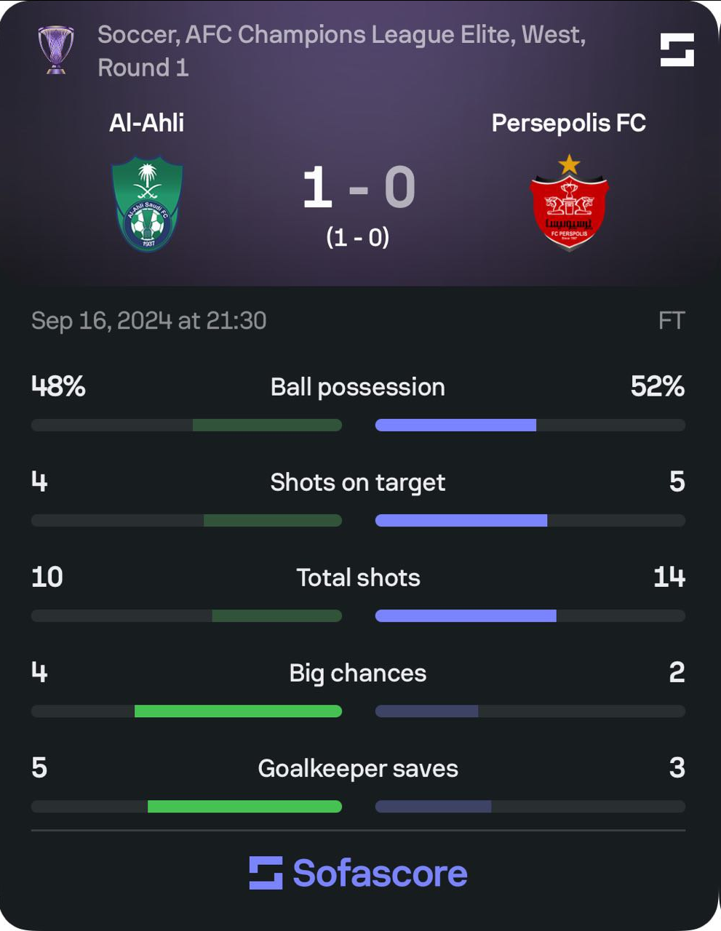Click the Persepolis possession bar showing 52%

[x=455, y=424]
